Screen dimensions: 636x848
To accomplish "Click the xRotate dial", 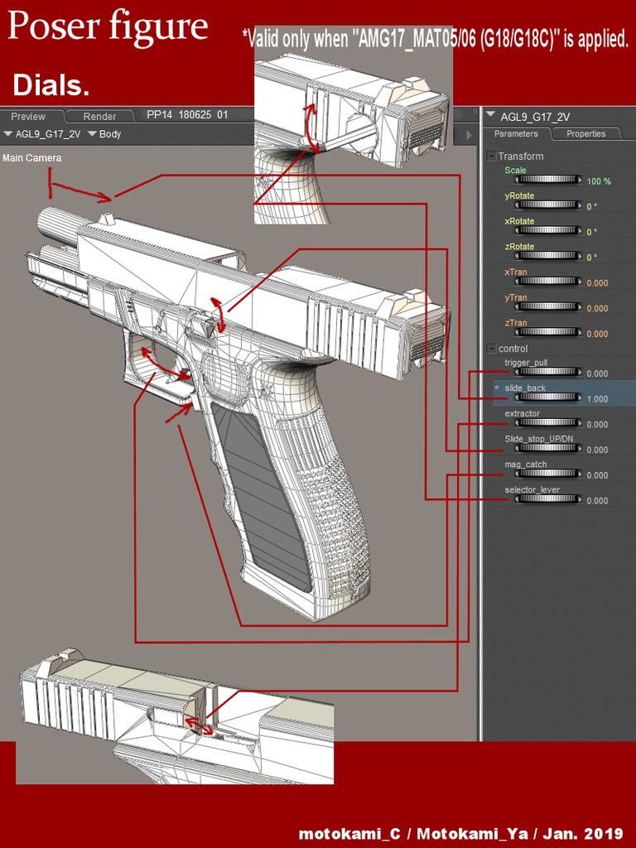I will click(x=548, y=231).
